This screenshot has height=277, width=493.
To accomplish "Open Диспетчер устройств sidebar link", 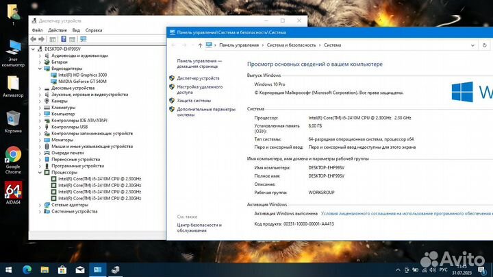I will pyautogui.click(x=198, y=78).
